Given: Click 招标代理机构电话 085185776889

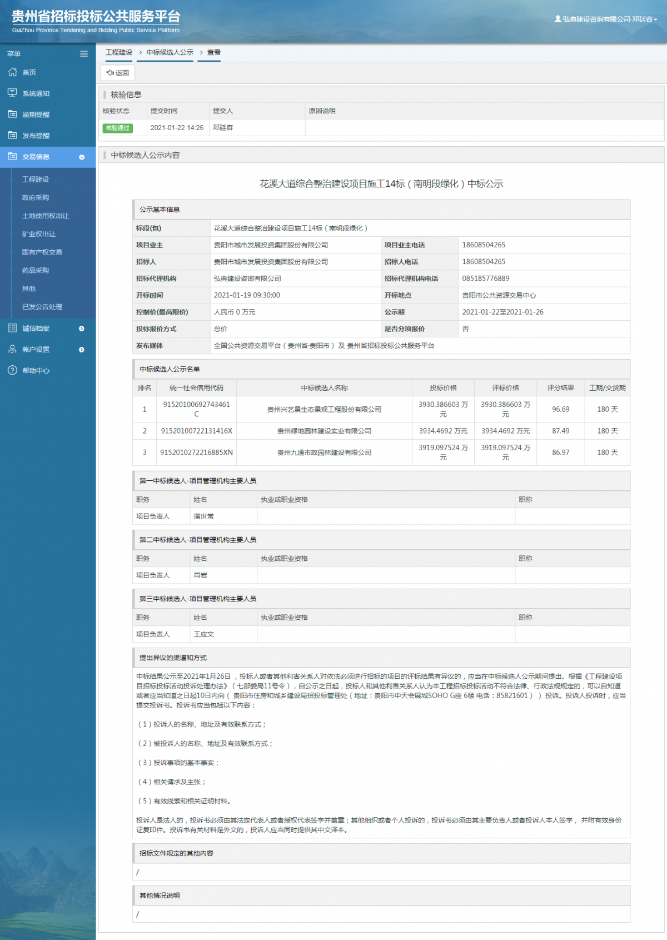Looking at the screenshot, I should click(x=486, y=278).
